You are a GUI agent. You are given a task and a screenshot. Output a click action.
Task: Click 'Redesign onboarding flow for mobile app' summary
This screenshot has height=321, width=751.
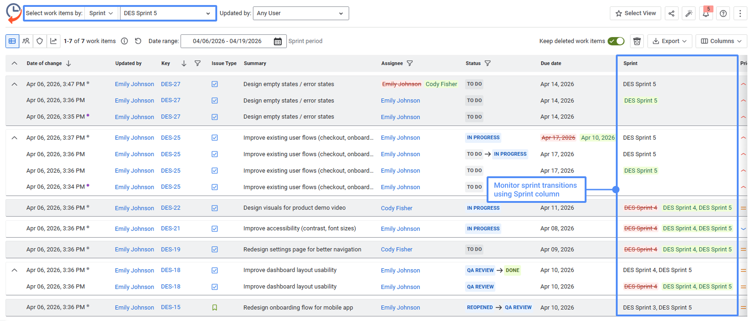(x=298, y=308)
